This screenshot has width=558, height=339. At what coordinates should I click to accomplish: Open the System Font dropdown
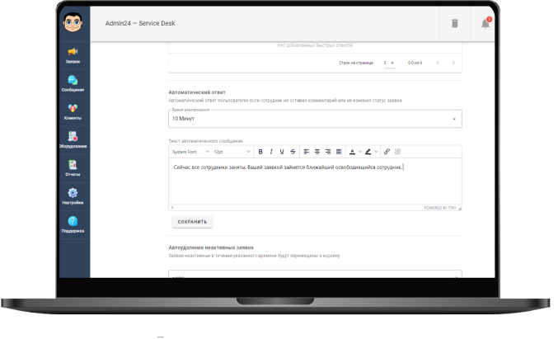pos(190,152)
